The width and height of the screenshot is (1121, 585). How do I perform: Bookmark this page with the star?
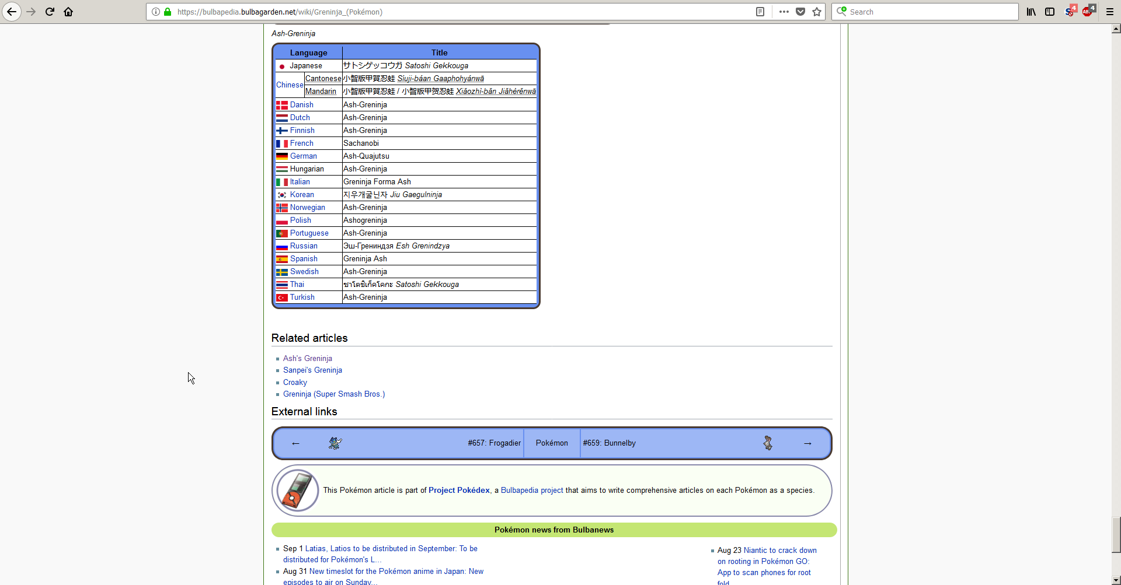click(x=817, y=12)
